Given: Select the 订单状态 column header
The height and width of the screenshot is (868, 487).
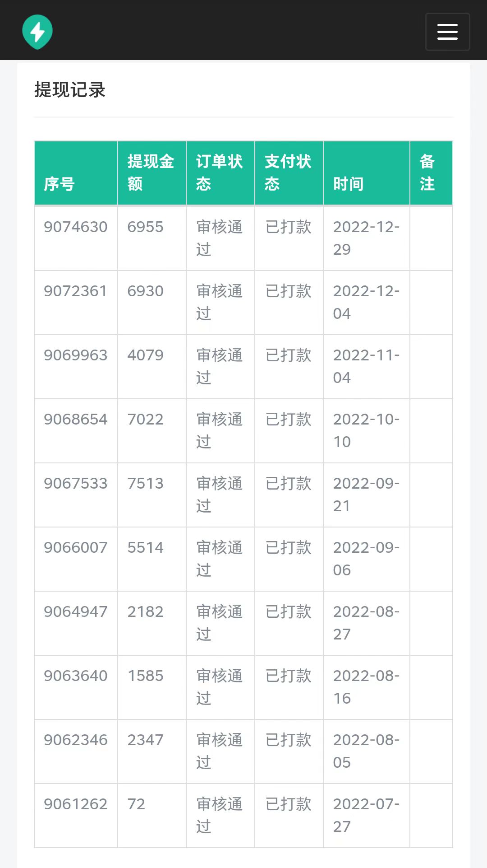Looking at the screenshot, I should tap(219, 173).
